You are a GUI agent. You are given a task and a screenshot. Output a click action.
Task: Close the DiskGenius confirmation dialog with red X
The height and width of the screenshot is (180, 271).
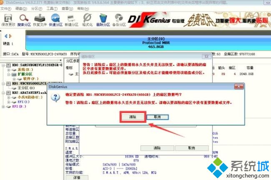238,87
